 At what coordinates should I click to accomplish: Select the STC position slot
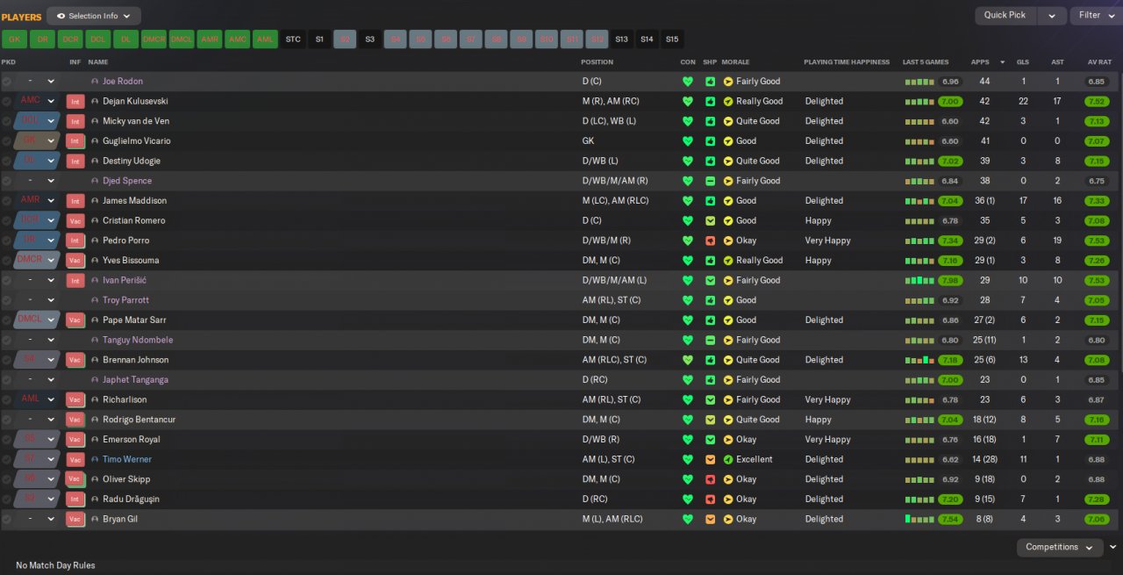click(293, 40)
